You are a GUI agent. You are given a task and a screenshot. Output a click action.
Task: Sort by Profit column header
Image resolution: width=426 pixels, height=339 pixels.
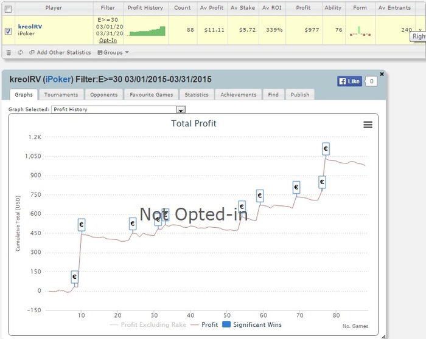coord(304,7)
